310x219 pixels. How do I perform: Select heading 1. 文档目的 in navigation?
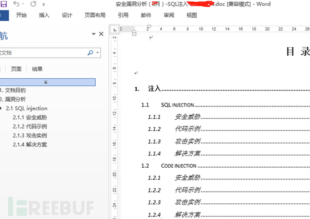coord(13,90)
